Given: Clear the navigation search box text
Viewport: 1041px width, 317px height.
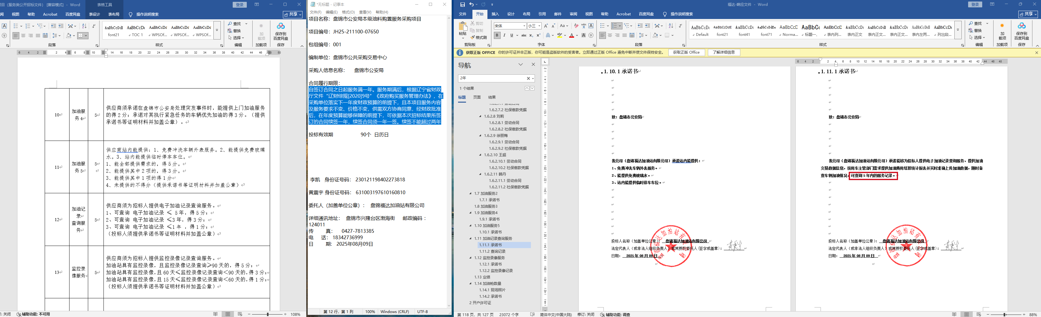Looking at the screenshot, I should pyautogui.click(x=528, y=78).
